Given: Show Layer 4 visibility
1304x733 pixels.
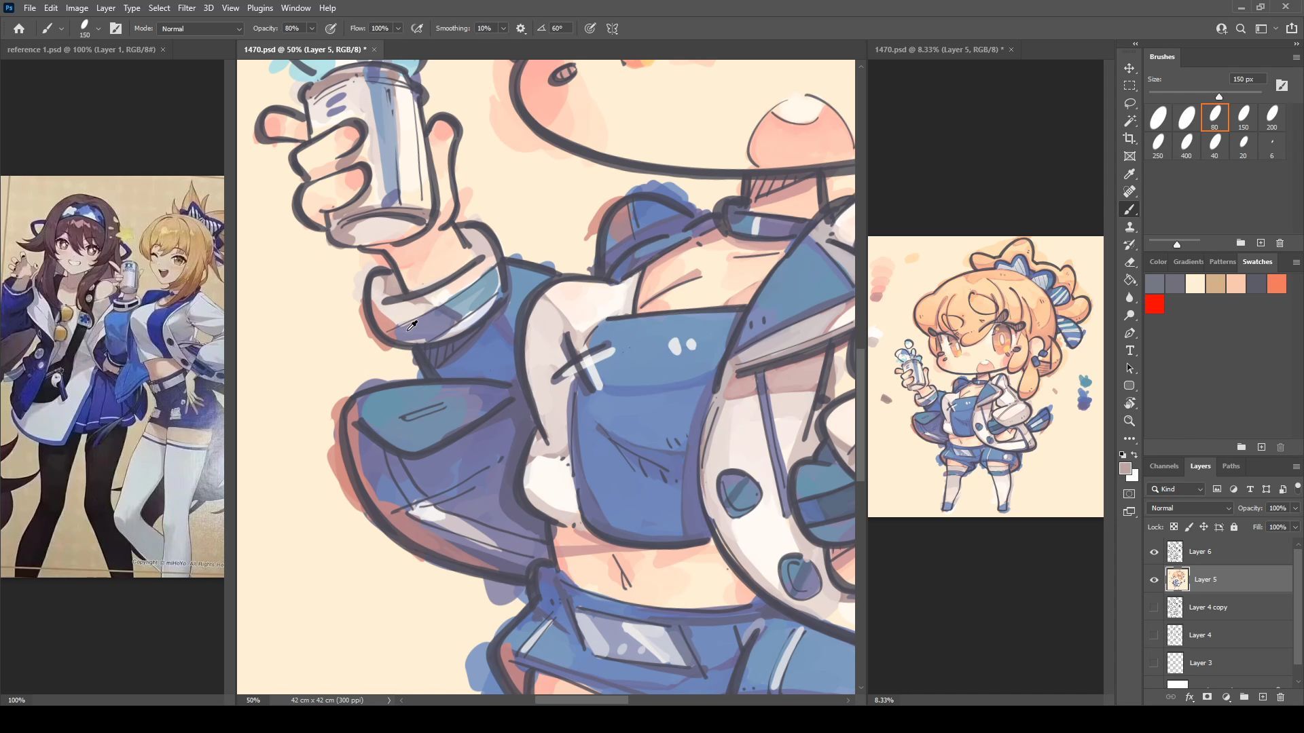Looking at the screenshot, I should pos(1154,635).
